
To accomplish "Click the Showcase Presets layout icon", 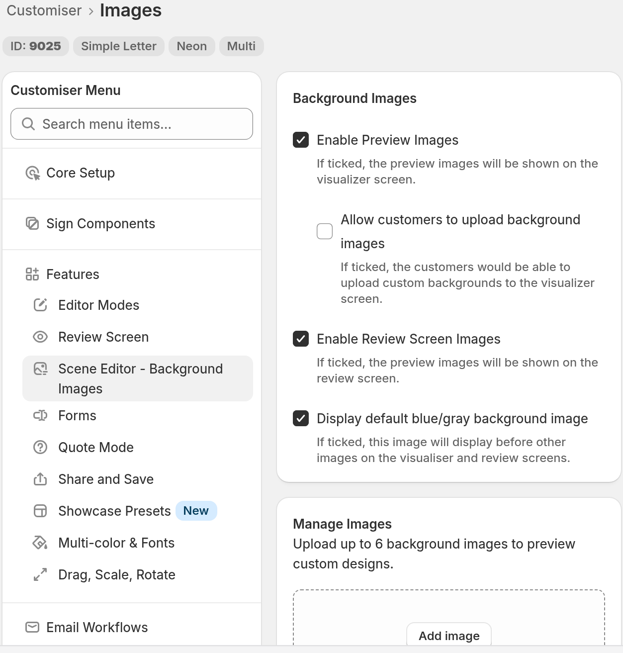I will coord(40,511).
